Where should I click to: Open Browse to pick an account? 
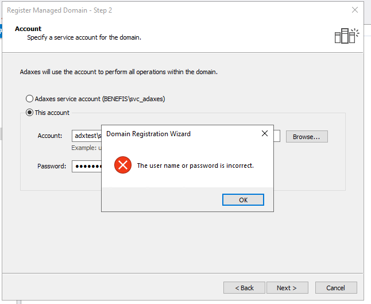click(x=307, y=137)
